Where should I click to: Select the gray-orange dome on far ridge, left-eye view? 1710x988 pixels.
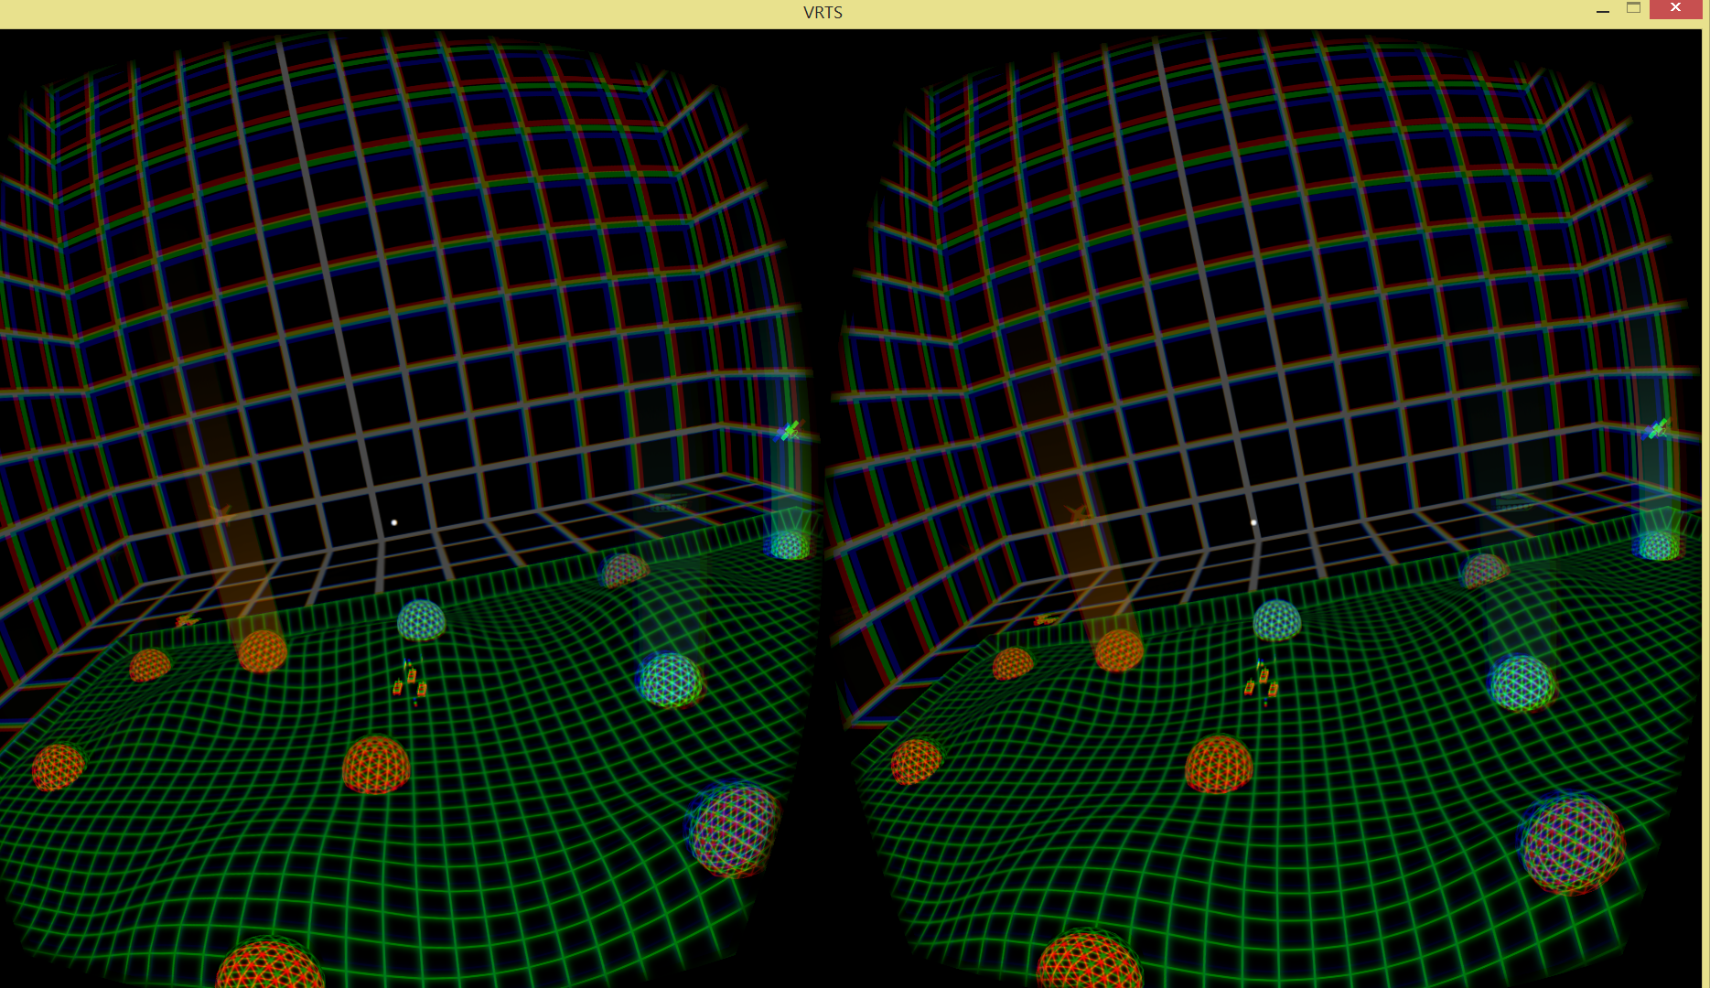click(625, 570)
